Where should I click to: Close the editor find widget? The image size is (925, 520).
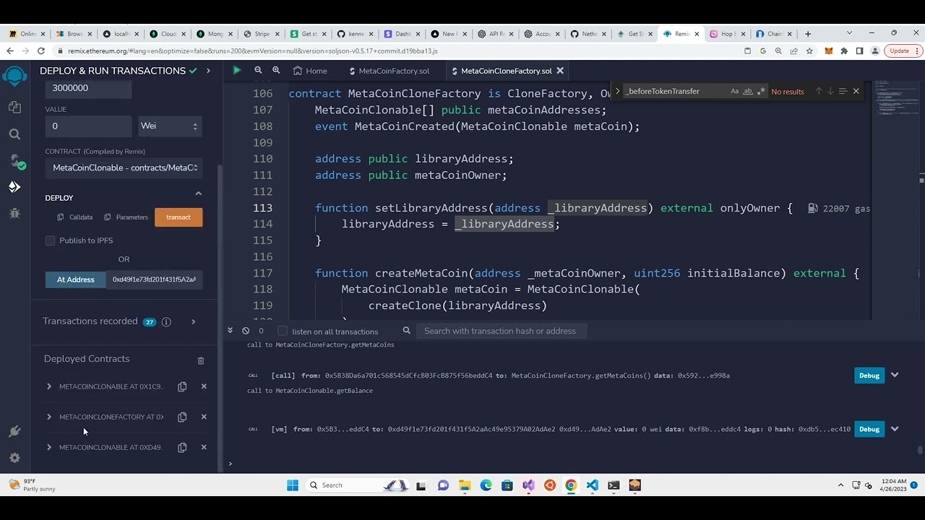(x=856, y=91)
